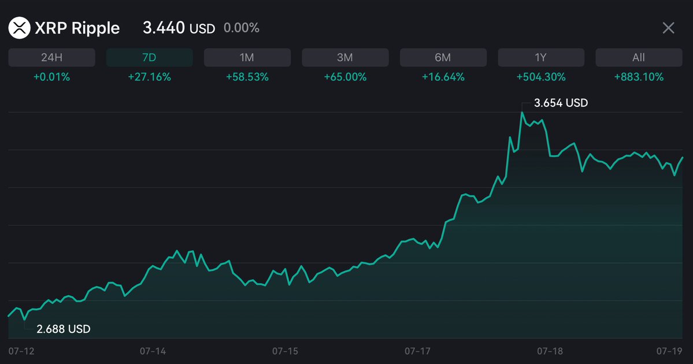Image resolution: width=693 pixels, height=364 pixels.
Task: Close the XRP chart panel
Action: pyautogui.click(x=668, y=28)
